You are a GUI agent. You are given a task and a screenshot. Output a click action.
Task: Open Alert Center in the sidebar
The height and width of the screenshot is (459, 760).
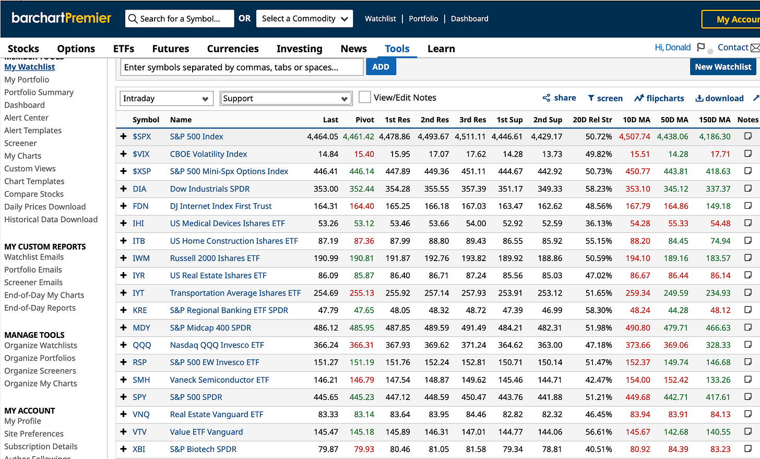[x=27, y=118]
